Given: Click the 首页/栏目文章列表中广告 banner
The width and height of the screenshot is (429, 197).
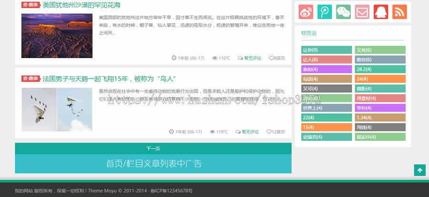Looking at the screenshot, I should (x=153, y=164).
